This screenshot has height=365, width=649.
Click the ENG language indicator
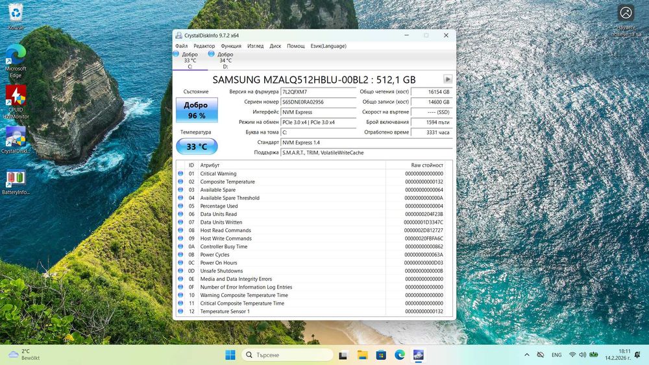(x=557, y=355)
